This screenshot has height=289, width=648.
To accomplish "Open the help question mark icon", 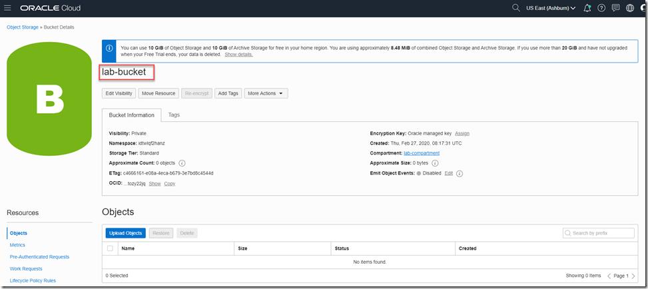I will click(x=601, y=8).
